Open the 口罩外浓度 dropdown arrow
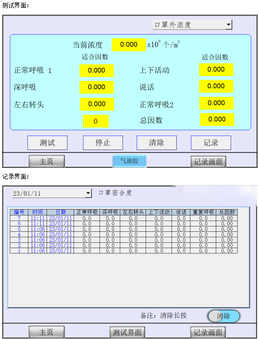The height and width of the screenshot is (339, 258). pyautogui.click(x=228, y=25)
